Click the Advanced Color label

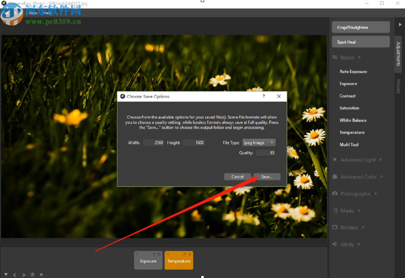[359, 177]
